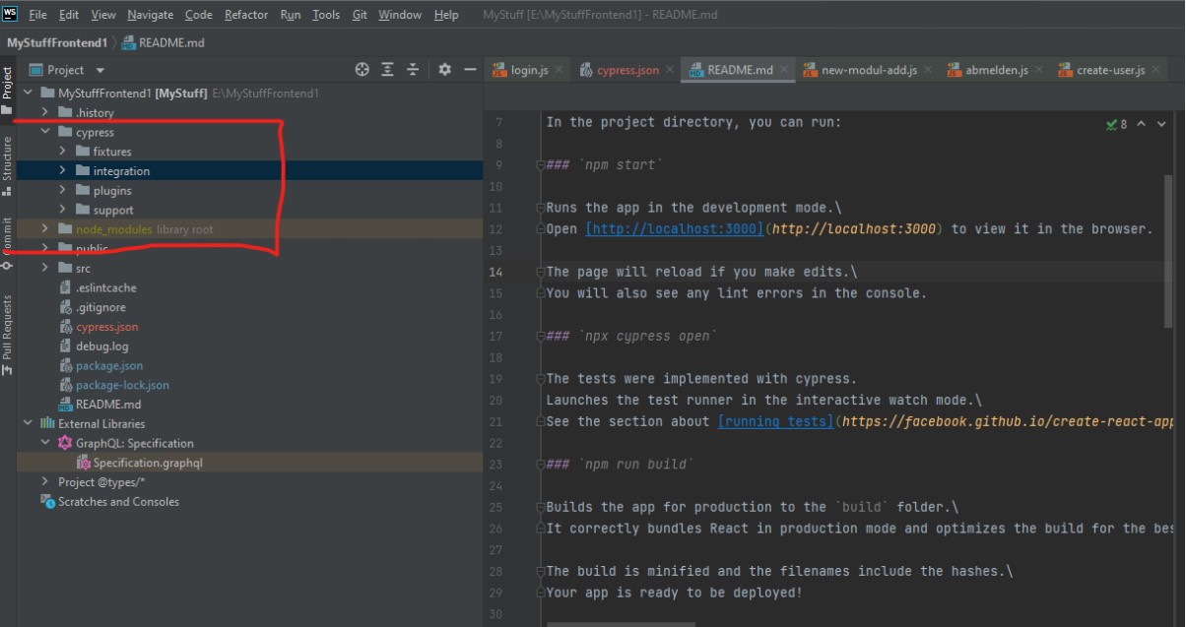Click the .eslintcache file icon

click(66, 288)
